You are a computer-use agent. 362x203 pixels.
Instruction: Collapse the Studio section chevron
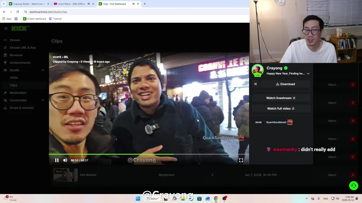coord(43,70)
